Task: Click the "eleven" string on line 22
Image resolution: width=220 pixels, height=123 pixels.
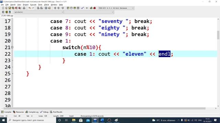Action: (134, 54)
